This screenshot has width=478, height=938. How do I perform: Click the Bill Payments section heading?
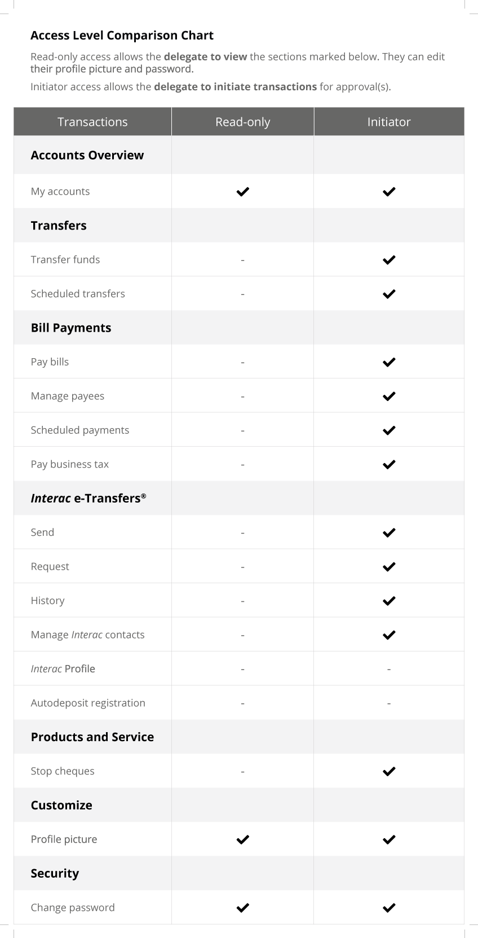71,328
